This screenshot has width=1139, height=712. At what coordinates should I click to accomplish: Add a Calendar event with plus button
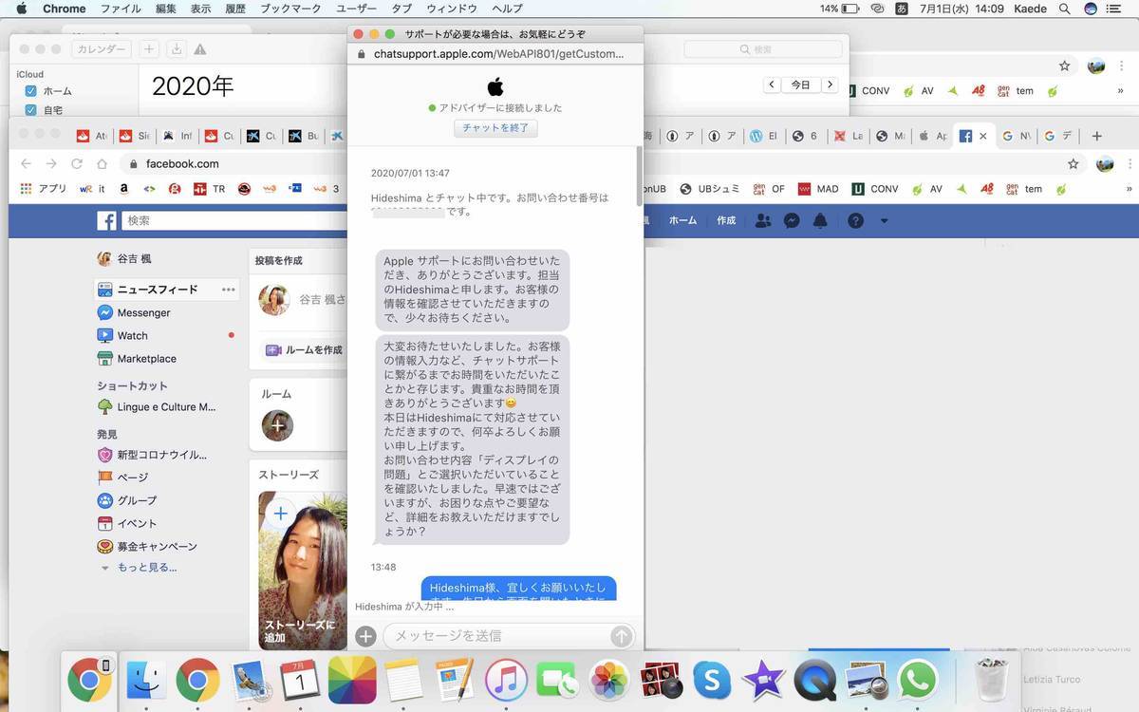149,49
